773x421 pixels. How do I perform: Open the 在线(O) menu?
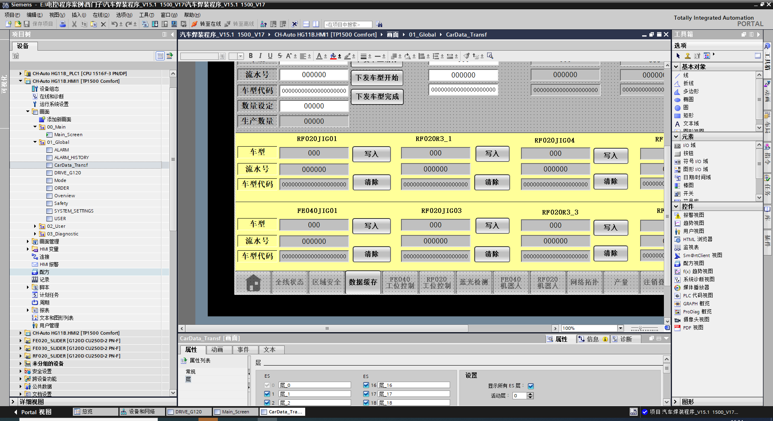tap(101, 15)
